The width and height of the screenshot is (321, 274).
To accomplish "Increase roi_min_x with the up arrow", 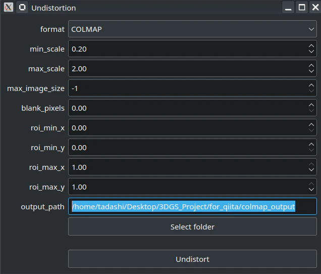I will pos(311,125).
